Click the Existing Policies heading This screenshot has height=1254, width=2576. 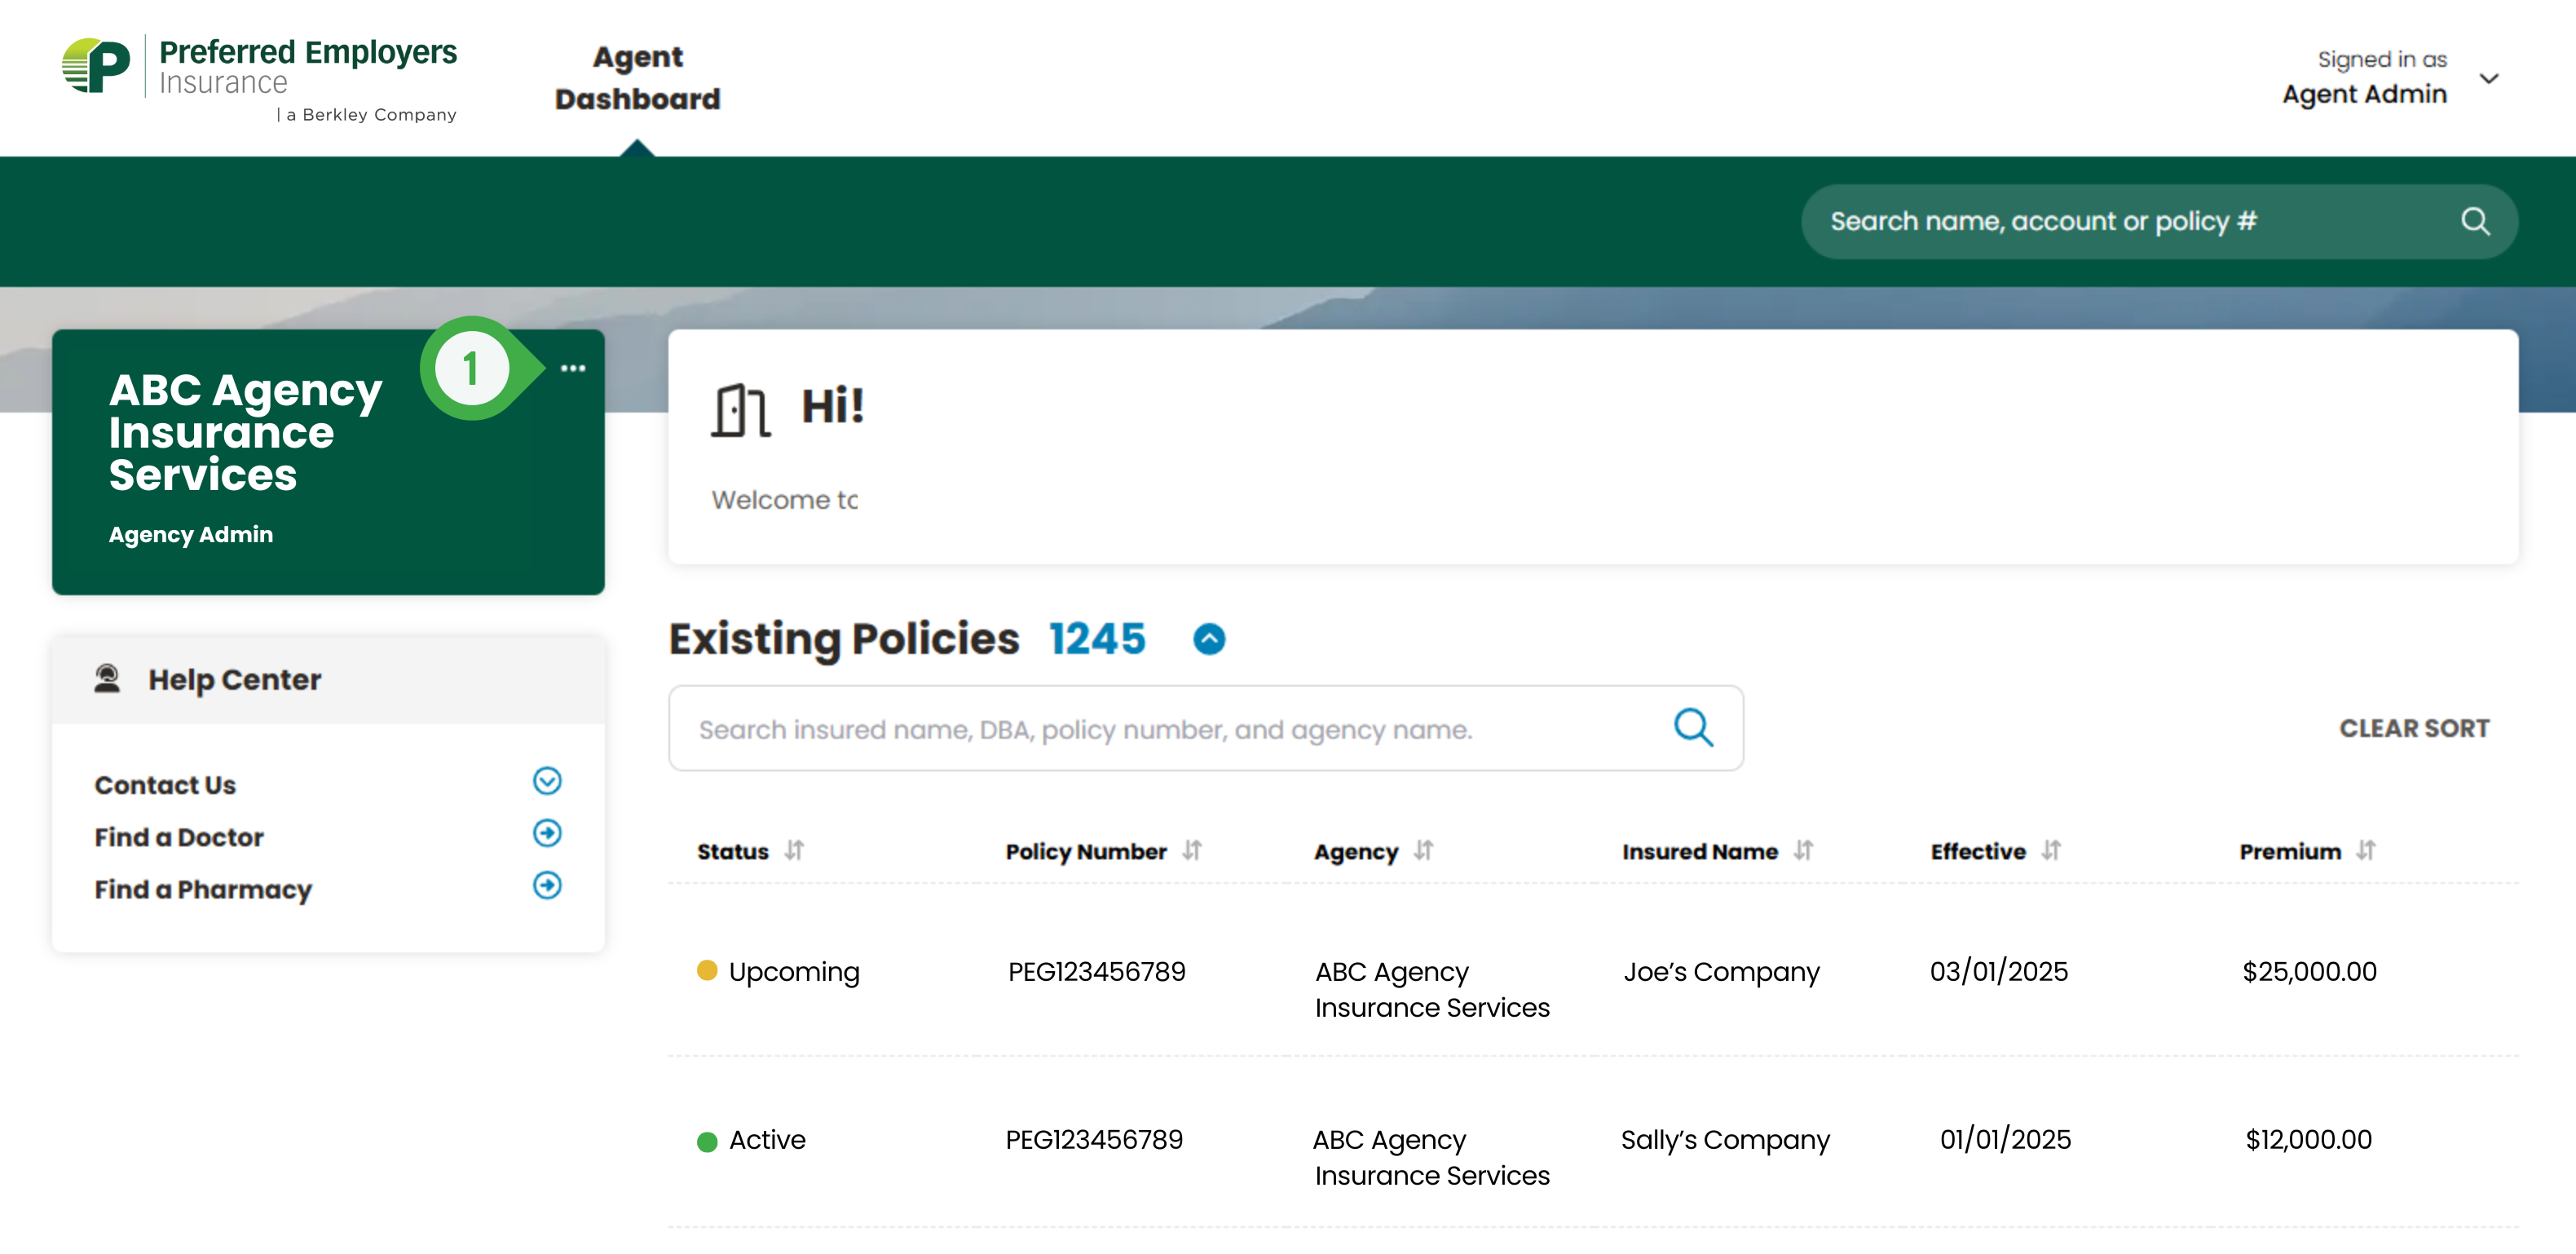click(x=844, y=640)
